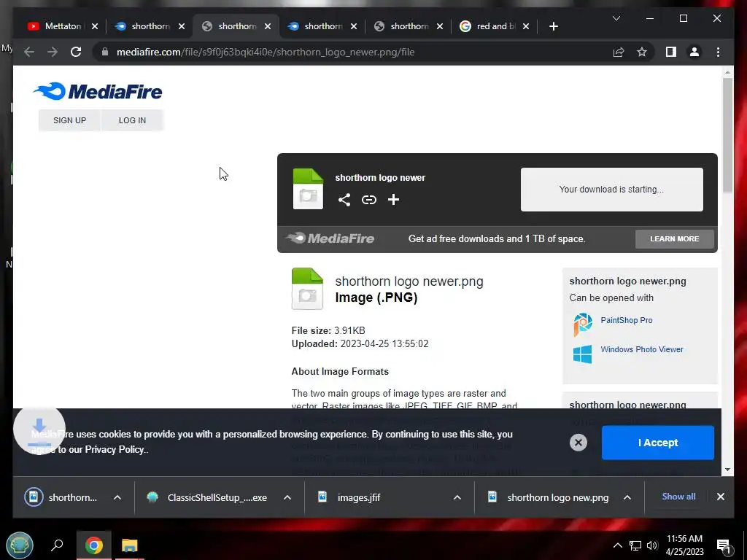Click the SIGN UP button
747x560 pixels.
[x=69, y=120]
